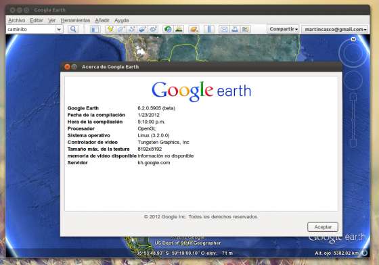
Task: Open the Archivo menu
Action: (17, 20)
